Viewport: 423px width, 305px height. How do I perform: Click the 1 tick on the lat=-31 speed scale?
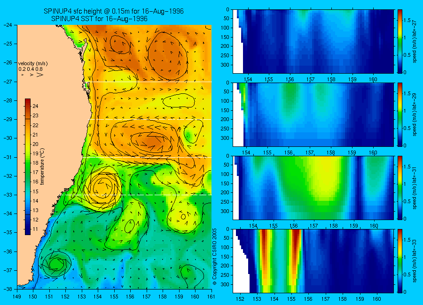click(405, 184)
